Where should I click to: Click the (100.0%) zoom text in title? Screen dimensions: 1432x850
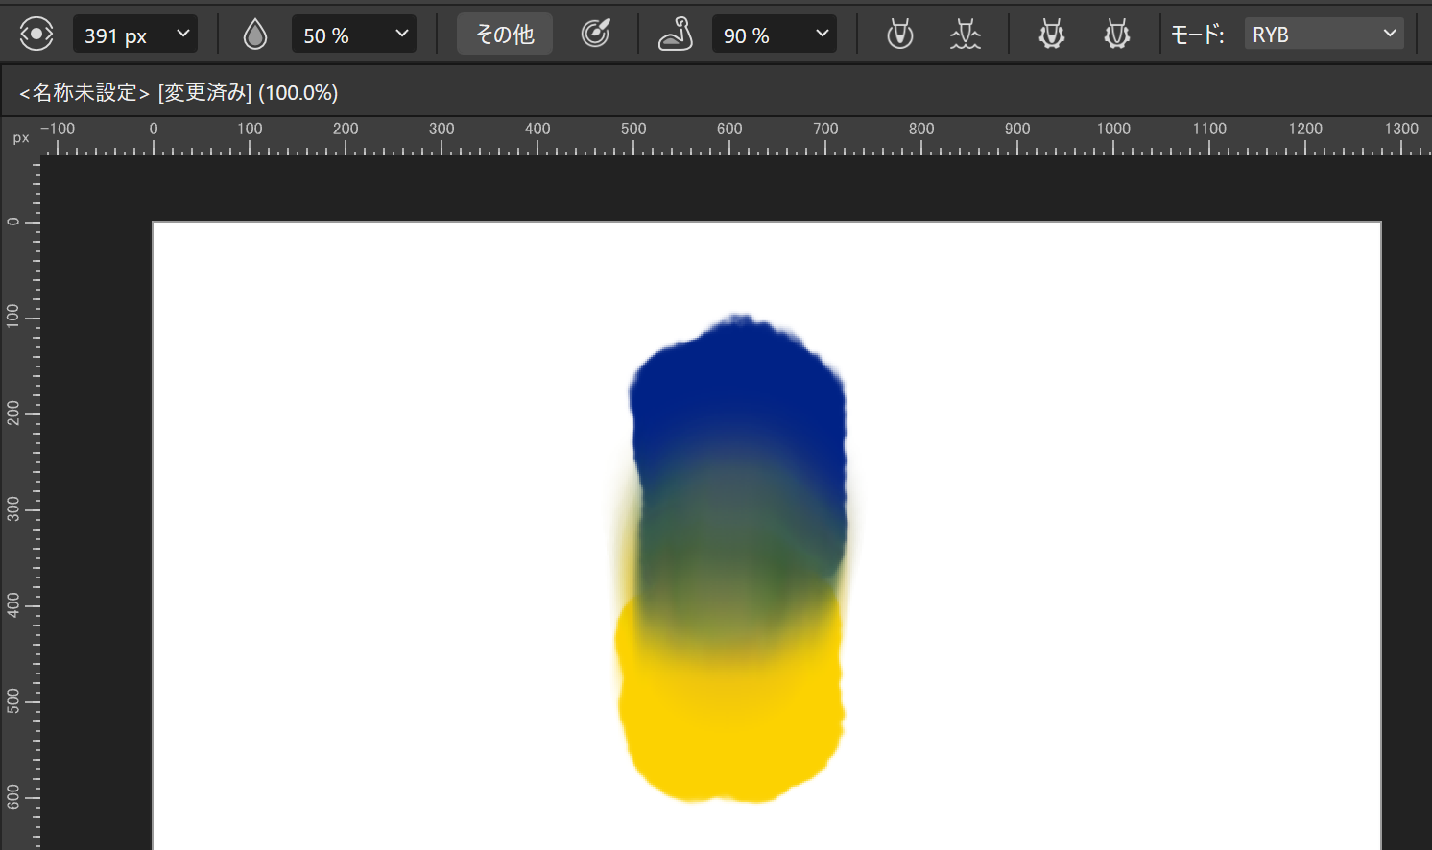pyautogui.click(x=298, y=92)
